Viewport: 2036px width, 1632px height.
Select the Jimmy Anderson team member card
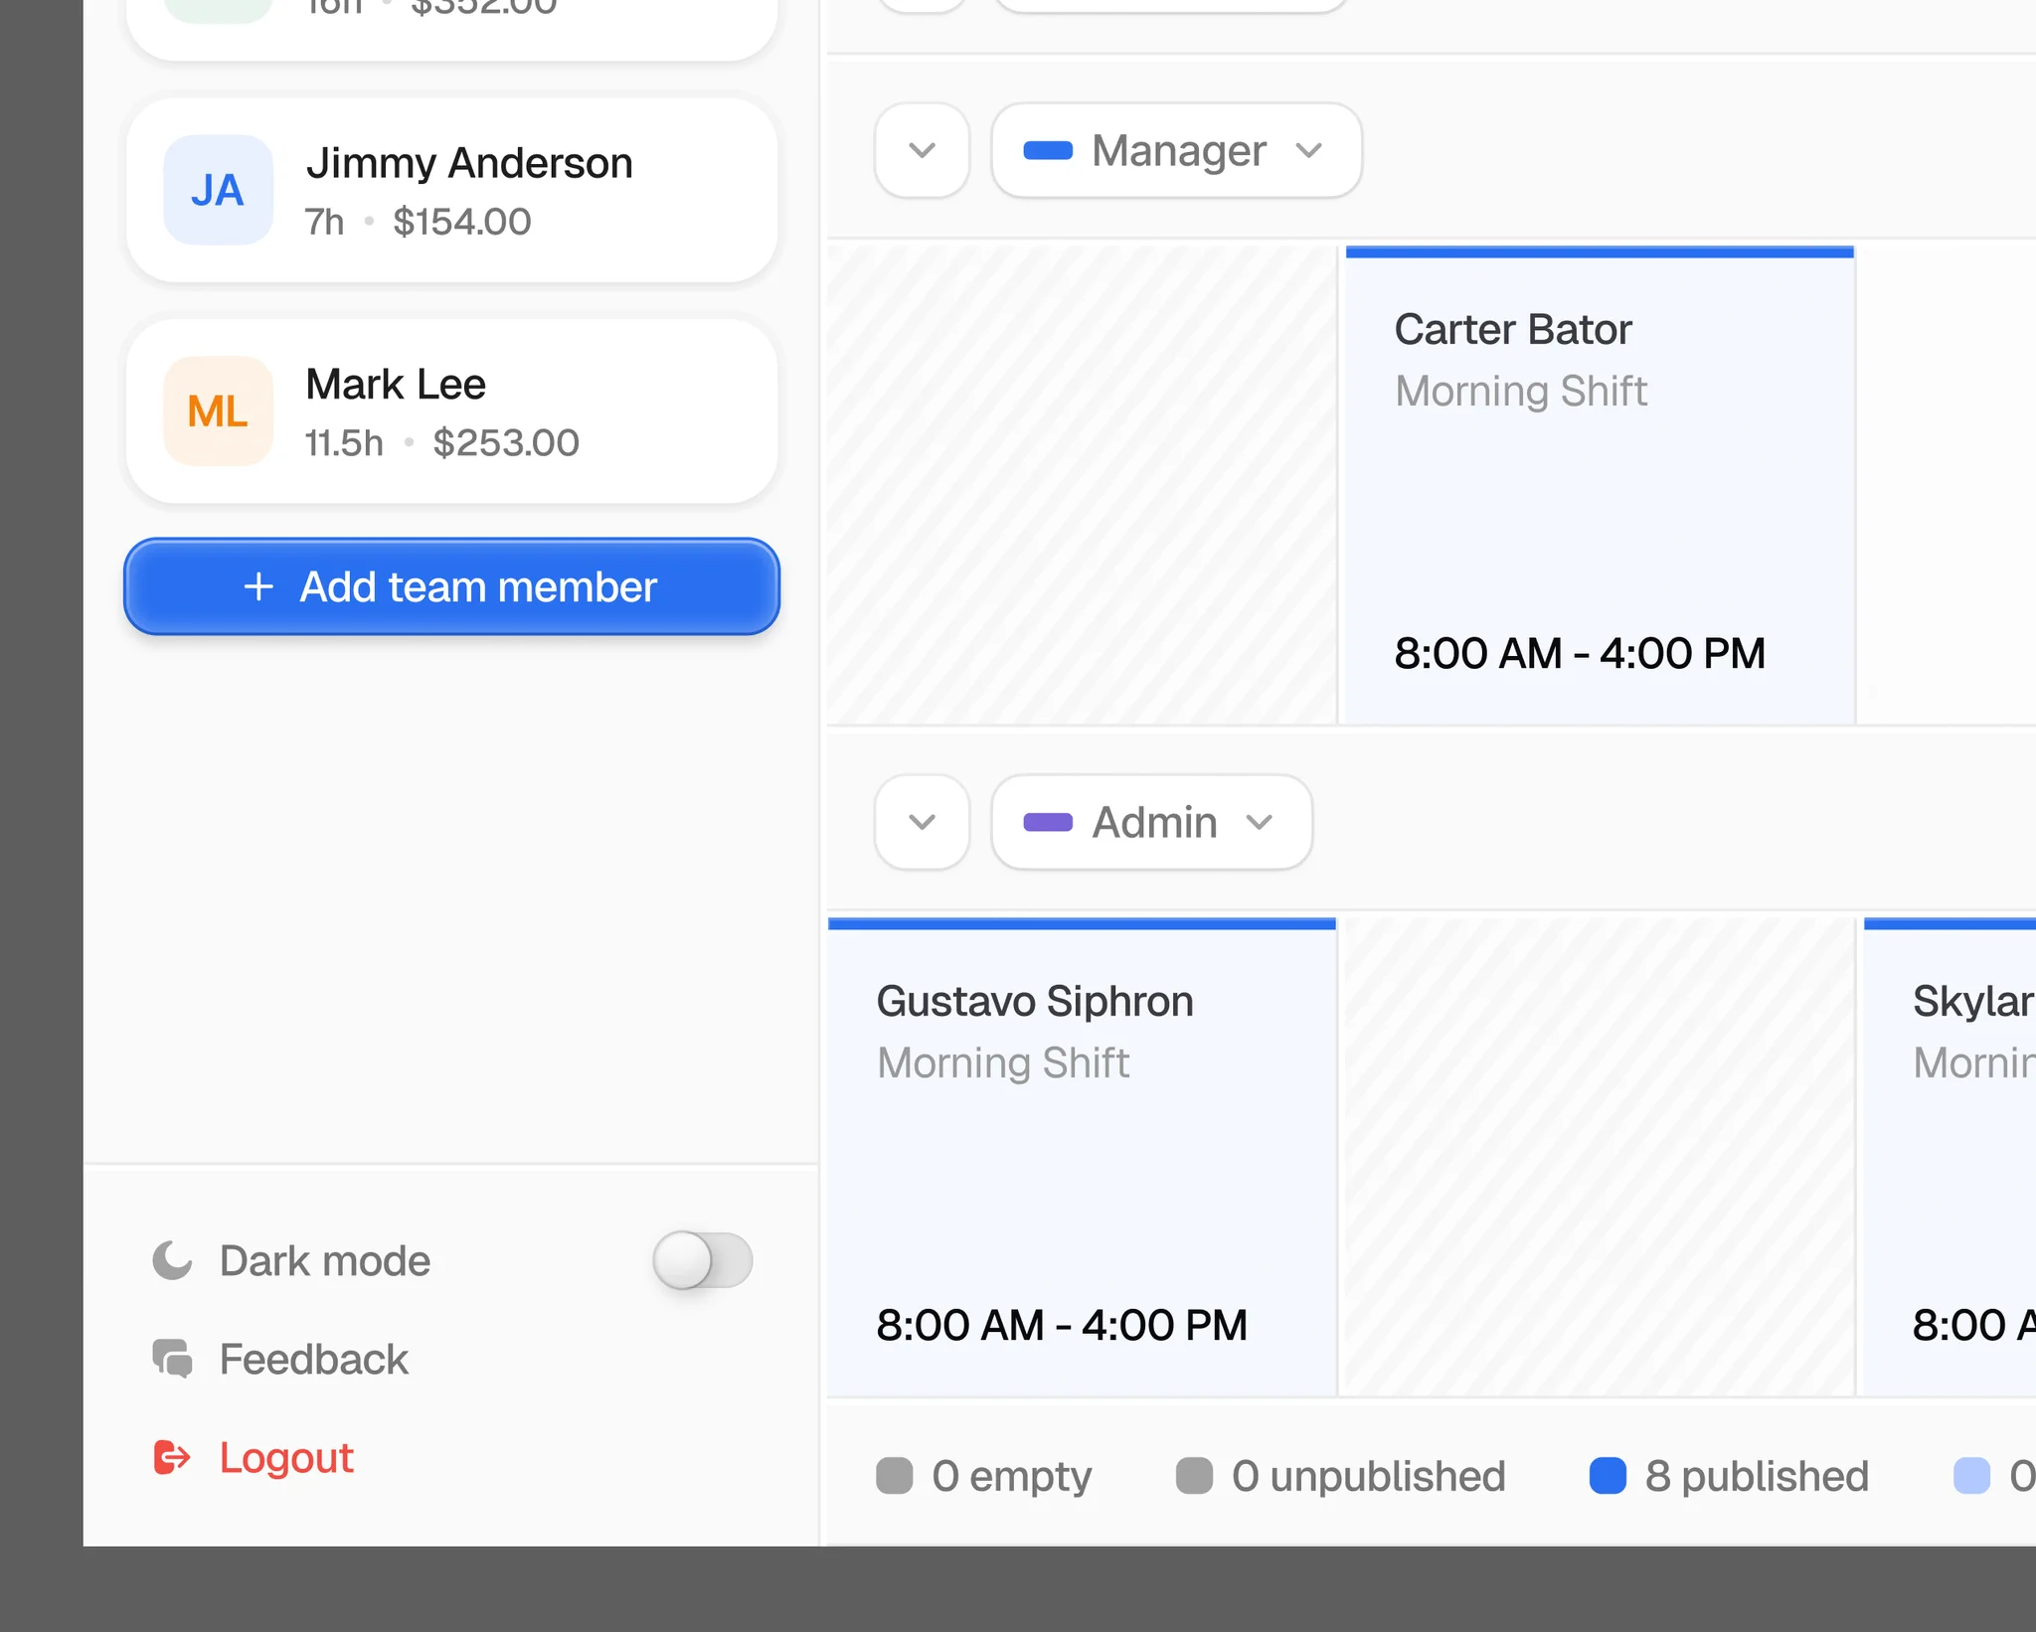pos(451,190)
